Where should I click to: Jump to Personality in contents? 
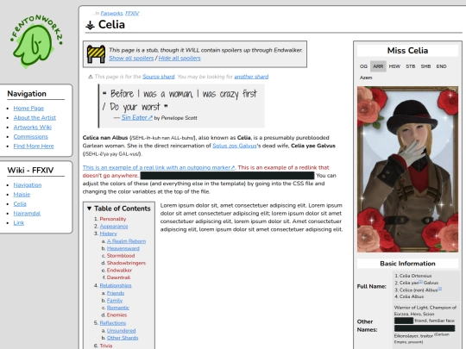tap(113, 219)
